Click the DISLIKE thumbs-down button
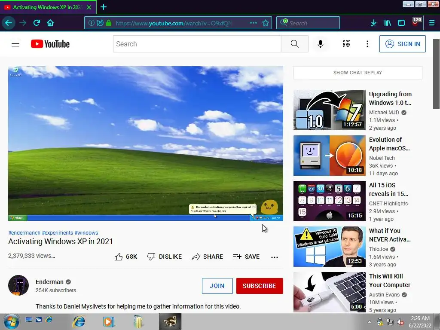The image size is (440, 330). [x=165, y=257]
